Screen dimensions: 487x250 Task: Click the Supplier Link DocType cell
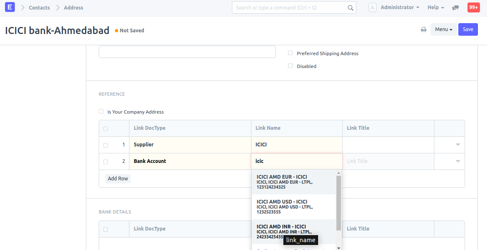click(x=190, y=145)
